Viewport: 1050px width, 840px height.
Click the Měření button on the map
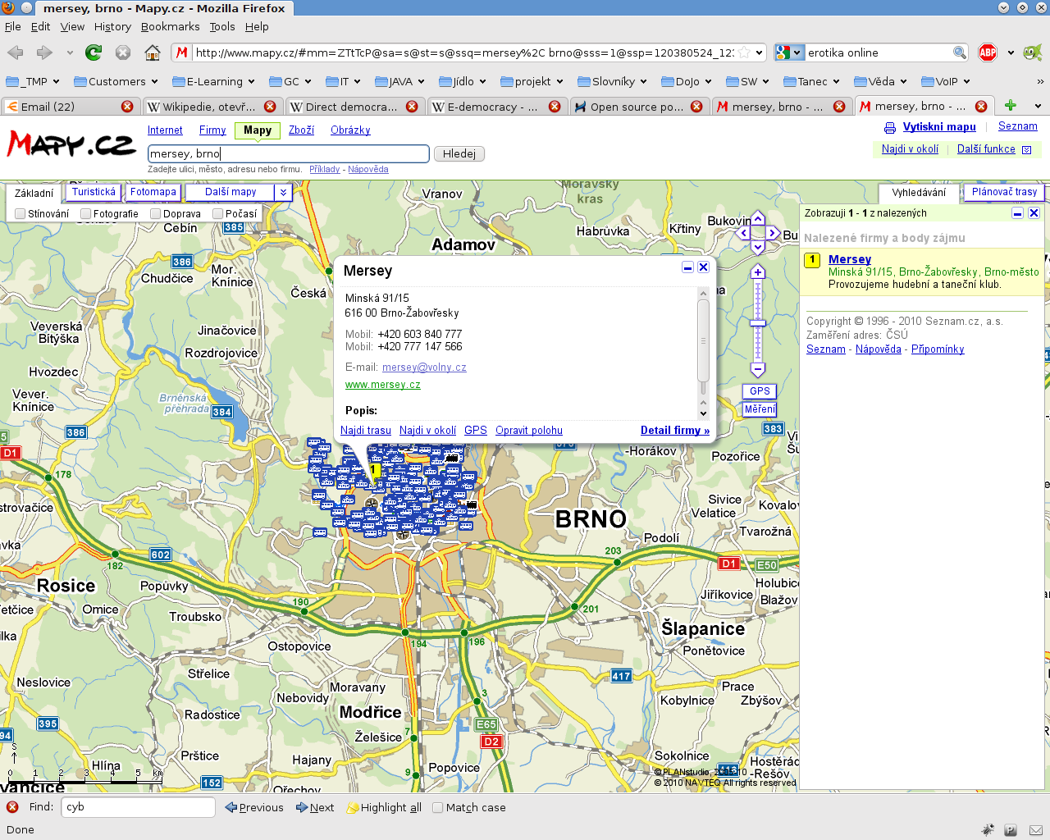tap(760, 409)
